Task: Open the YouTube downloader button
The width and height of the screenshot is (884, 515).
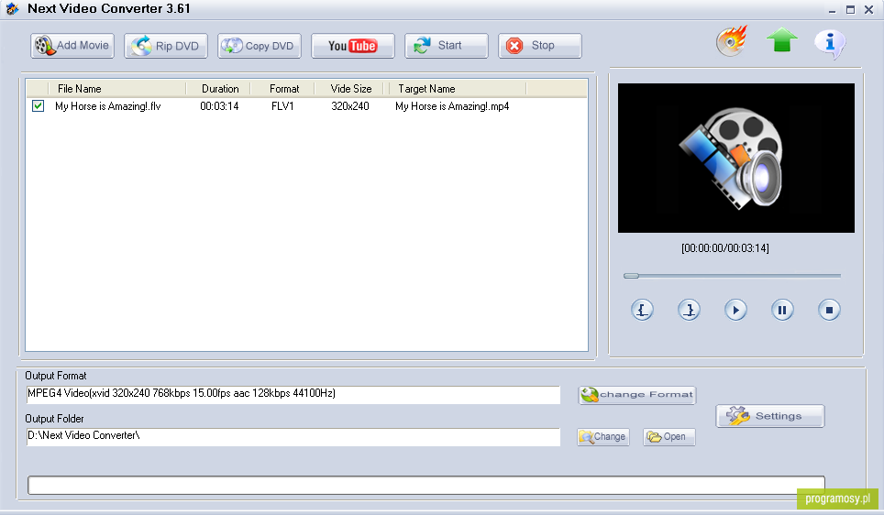Action: coord(353,46)
